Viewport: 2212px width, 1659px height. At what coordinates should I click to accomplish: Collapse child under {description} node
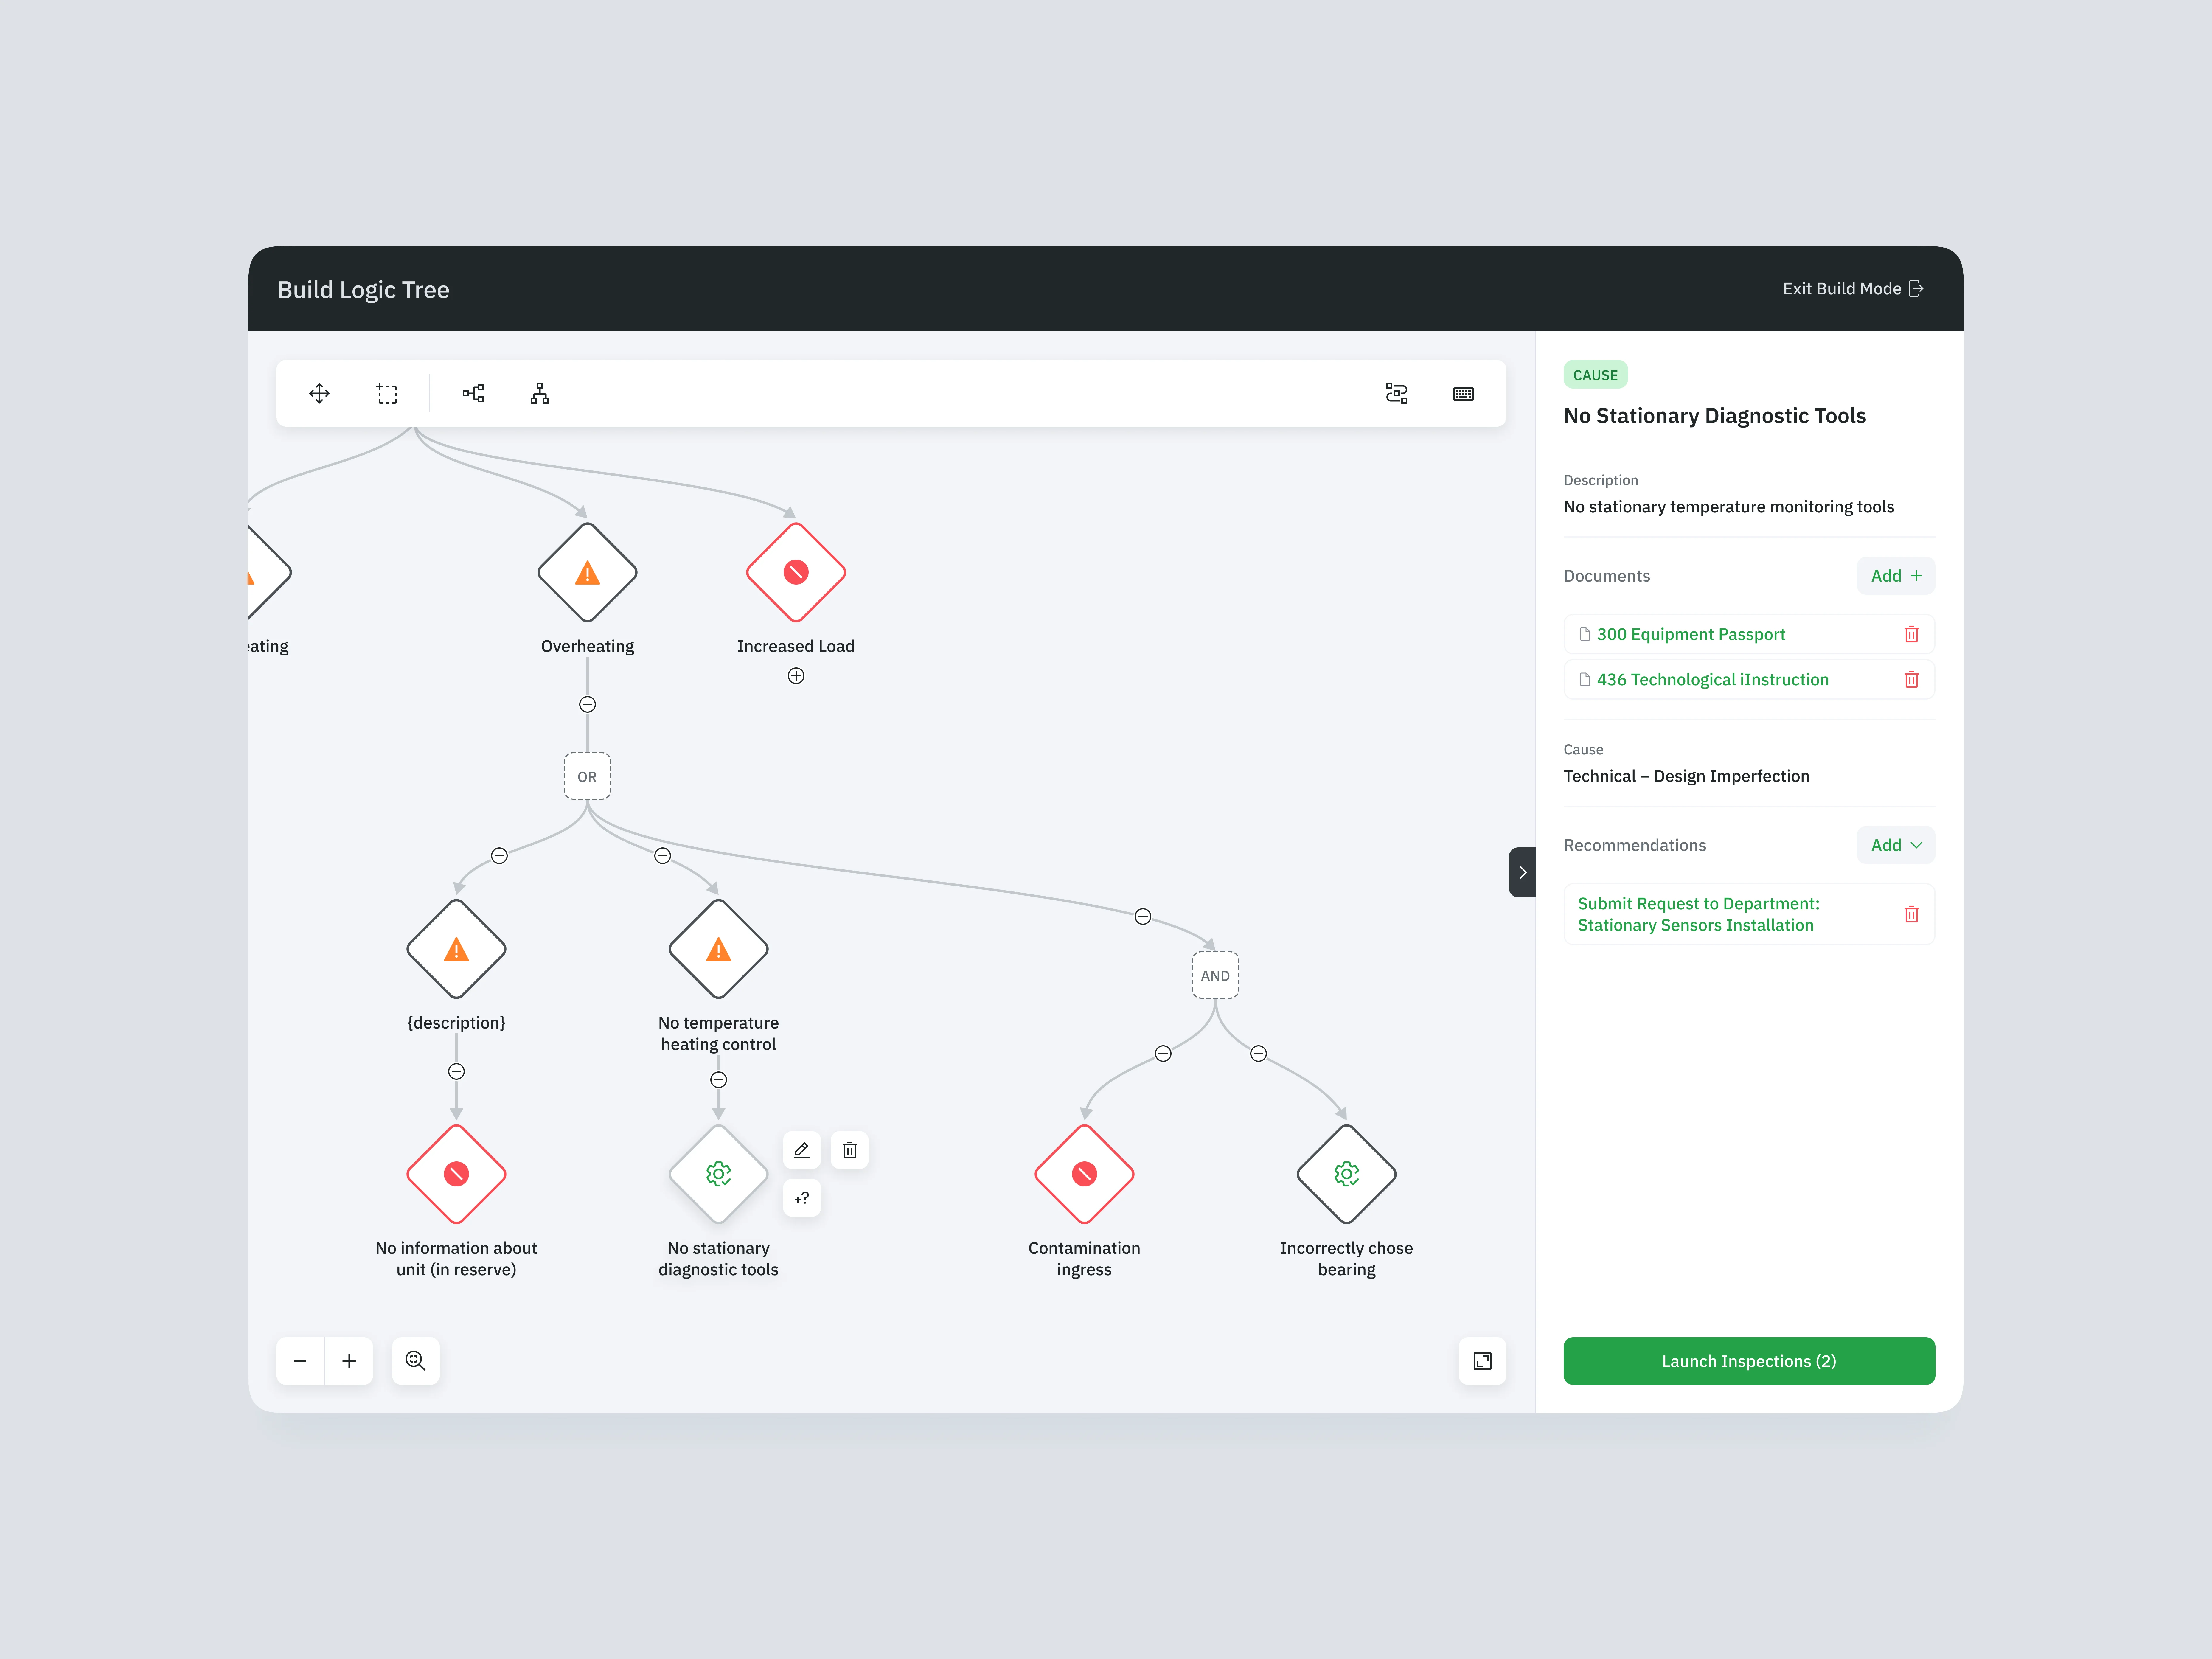click(x=456, y=1071)
